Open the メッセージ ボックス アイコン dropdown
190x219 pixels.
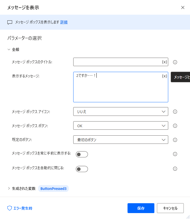[121, 111]
